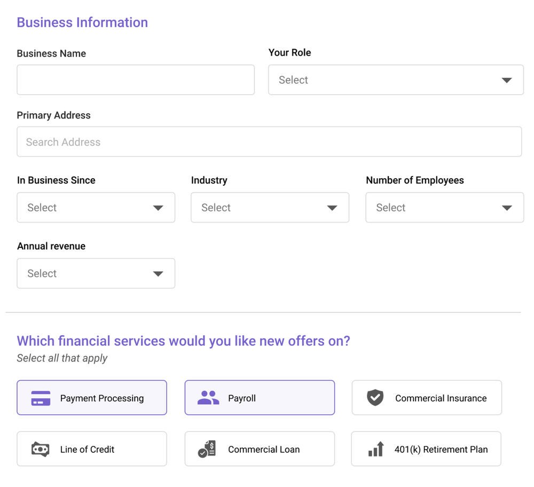Expand the Annual revenue dropdown

[96, 273]
